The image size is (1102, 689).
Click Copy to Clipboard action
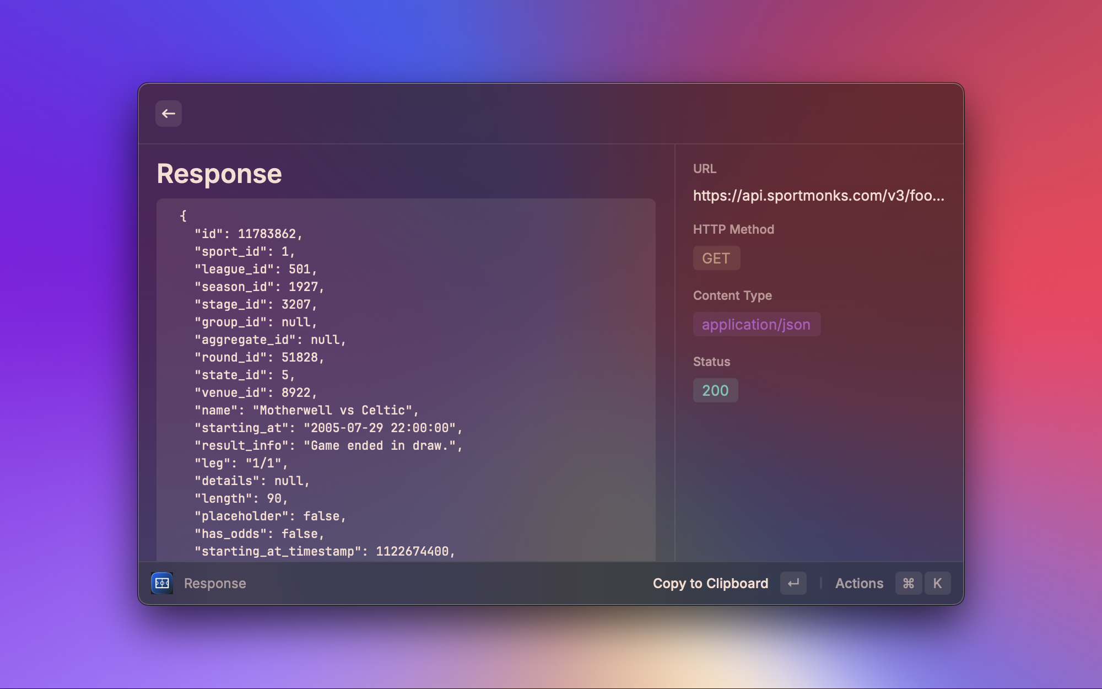[x=710, y=583]
